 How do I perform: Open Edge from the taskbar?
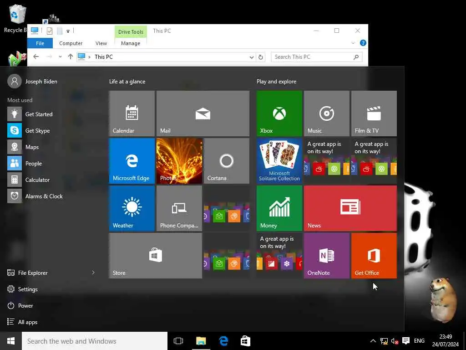pyautogui.click(x=223, y=341)
